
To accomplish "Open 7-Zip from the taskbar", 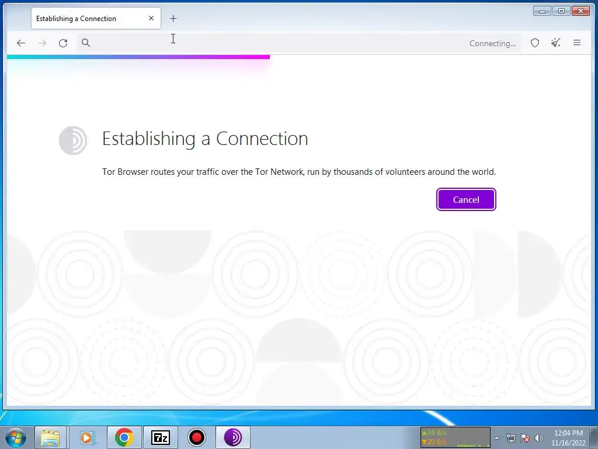I will click(x=161, y=437).
